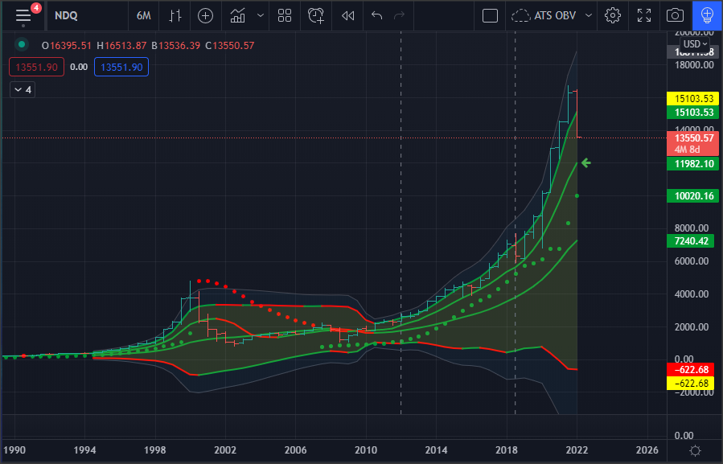Click the high value H16513.87
The height and width of the screenshot is (464, 723).
[121, 45]
